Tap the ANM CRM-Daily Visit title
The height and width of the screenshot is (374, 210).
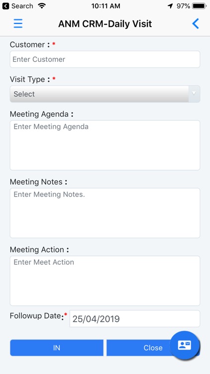(105, 24)
